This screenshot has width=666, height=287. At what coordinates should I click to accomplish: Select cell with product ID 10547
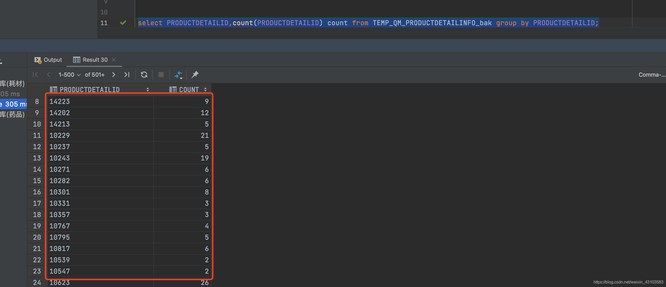coord(101,272)
